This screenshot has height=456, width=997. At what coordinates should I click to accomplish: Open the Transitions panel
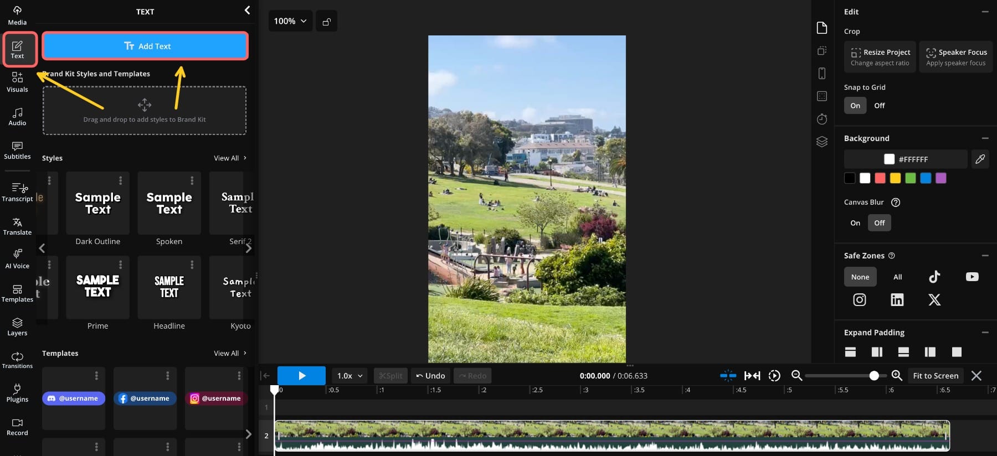(x=17, y=360)
